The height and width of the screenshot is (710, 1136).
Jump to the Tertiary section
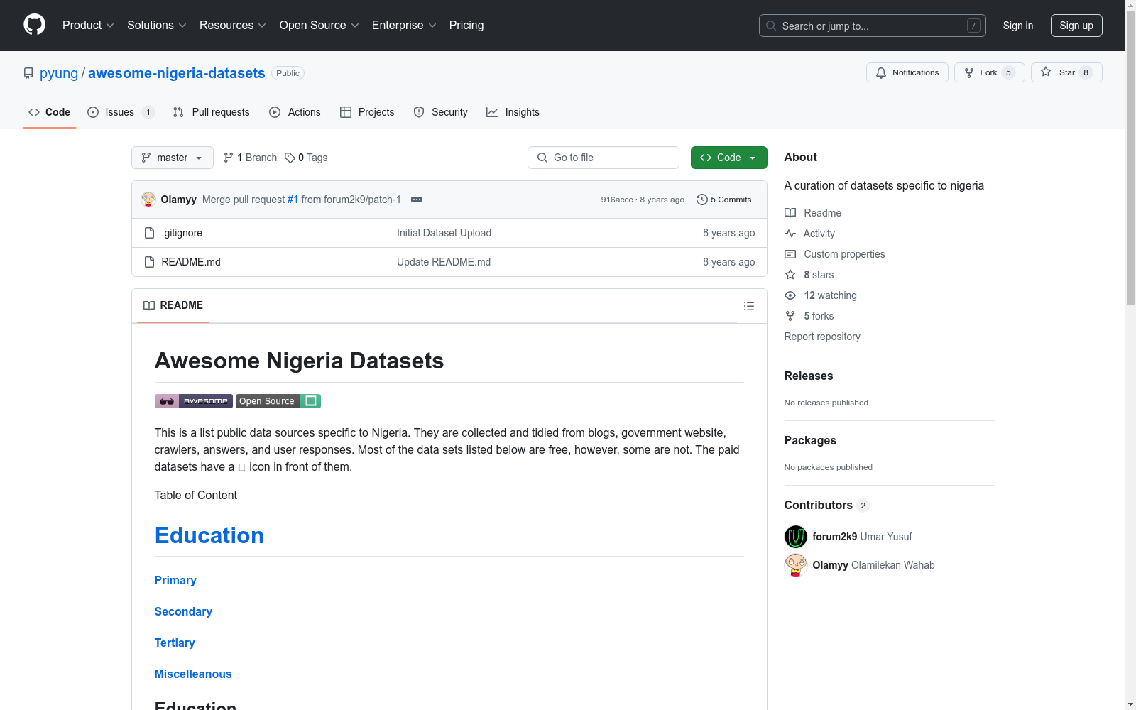(175, 643)
